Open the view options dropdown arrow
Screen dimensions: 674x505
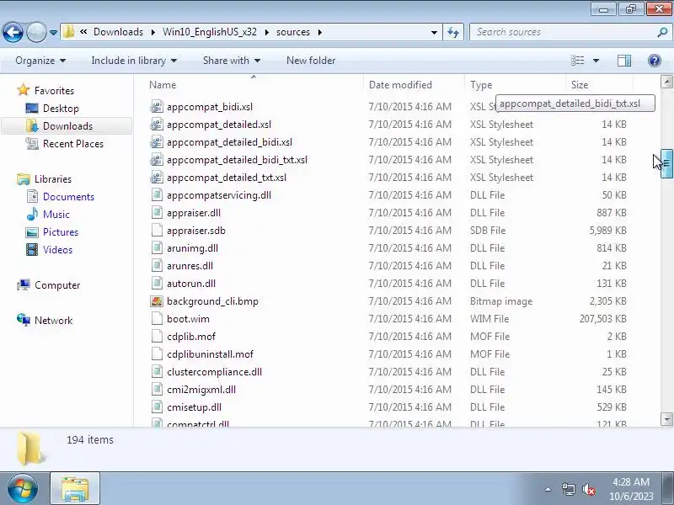tap(596, 61)
